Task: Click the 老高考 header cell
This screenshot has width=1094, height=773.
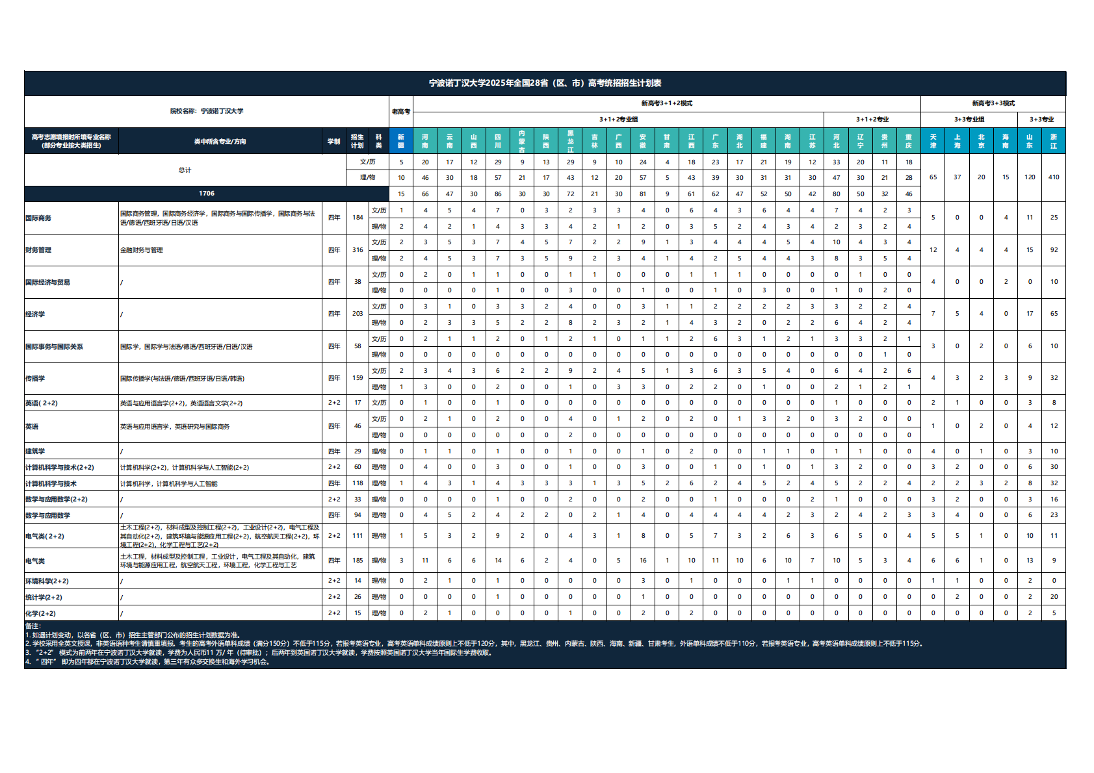Action: (x=401, y=112)
